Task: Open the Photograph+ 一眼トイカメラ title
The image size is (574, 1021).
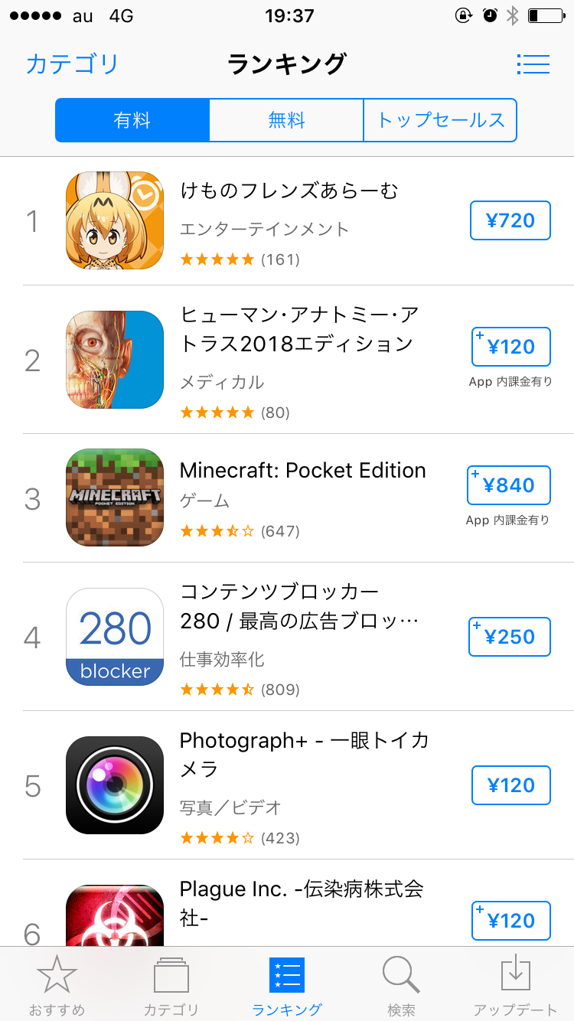Action: click(304, 754)
